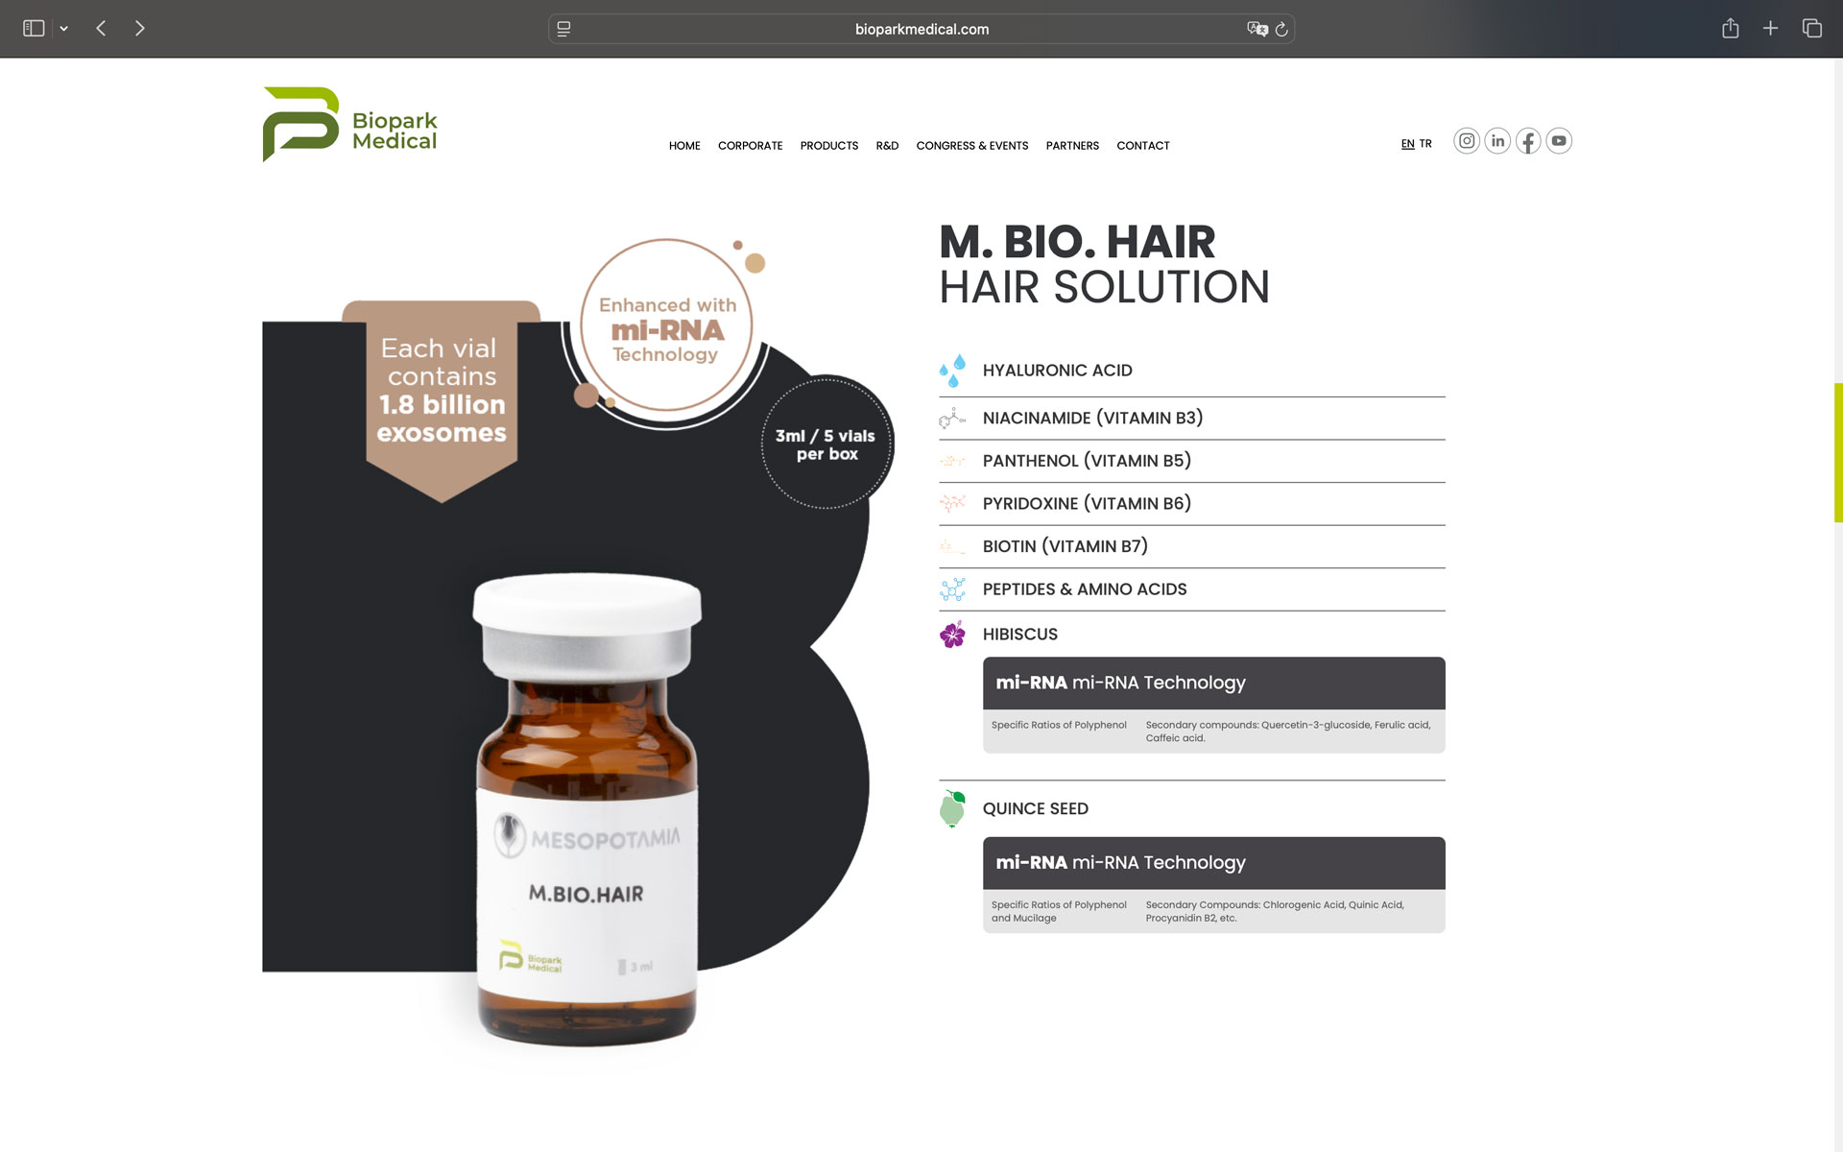Open the Biopark Medical Instagram page
The image size is (1843, 1152).
pyautogui.click(x=1466, y=141)
